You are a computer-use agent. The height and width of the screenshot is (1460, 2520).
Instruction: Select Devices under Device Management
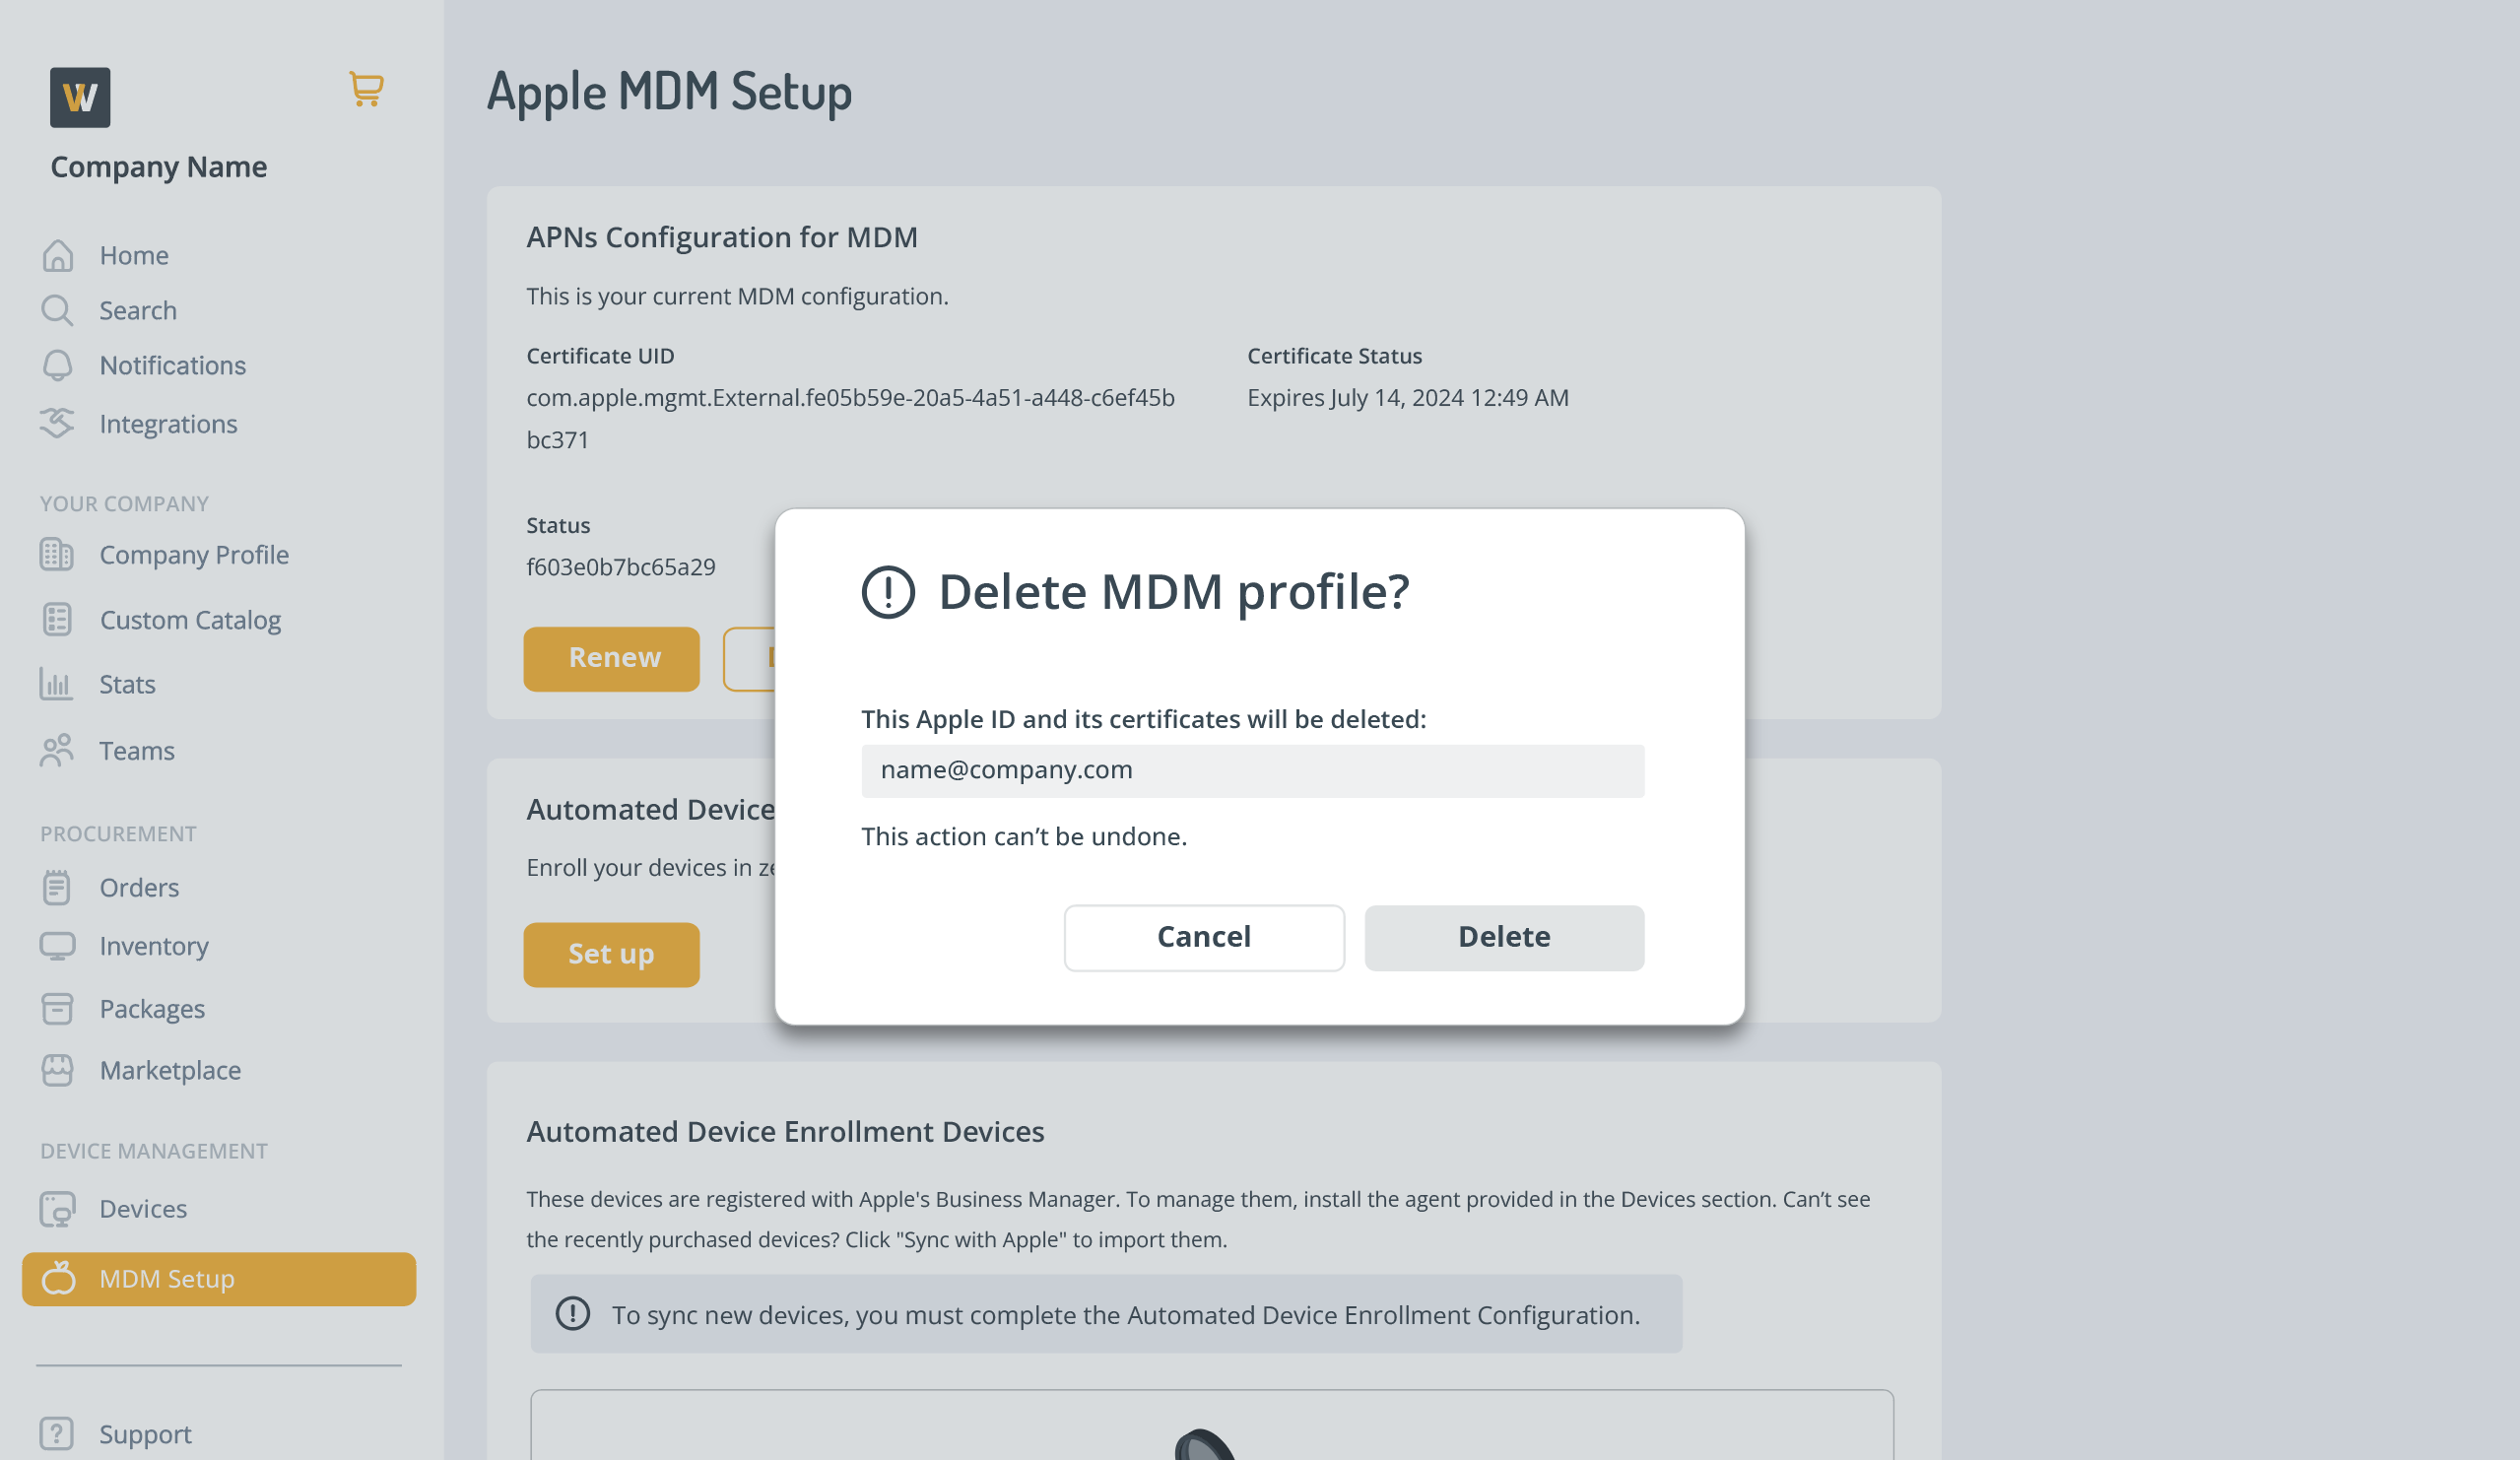coord(143,1209)
